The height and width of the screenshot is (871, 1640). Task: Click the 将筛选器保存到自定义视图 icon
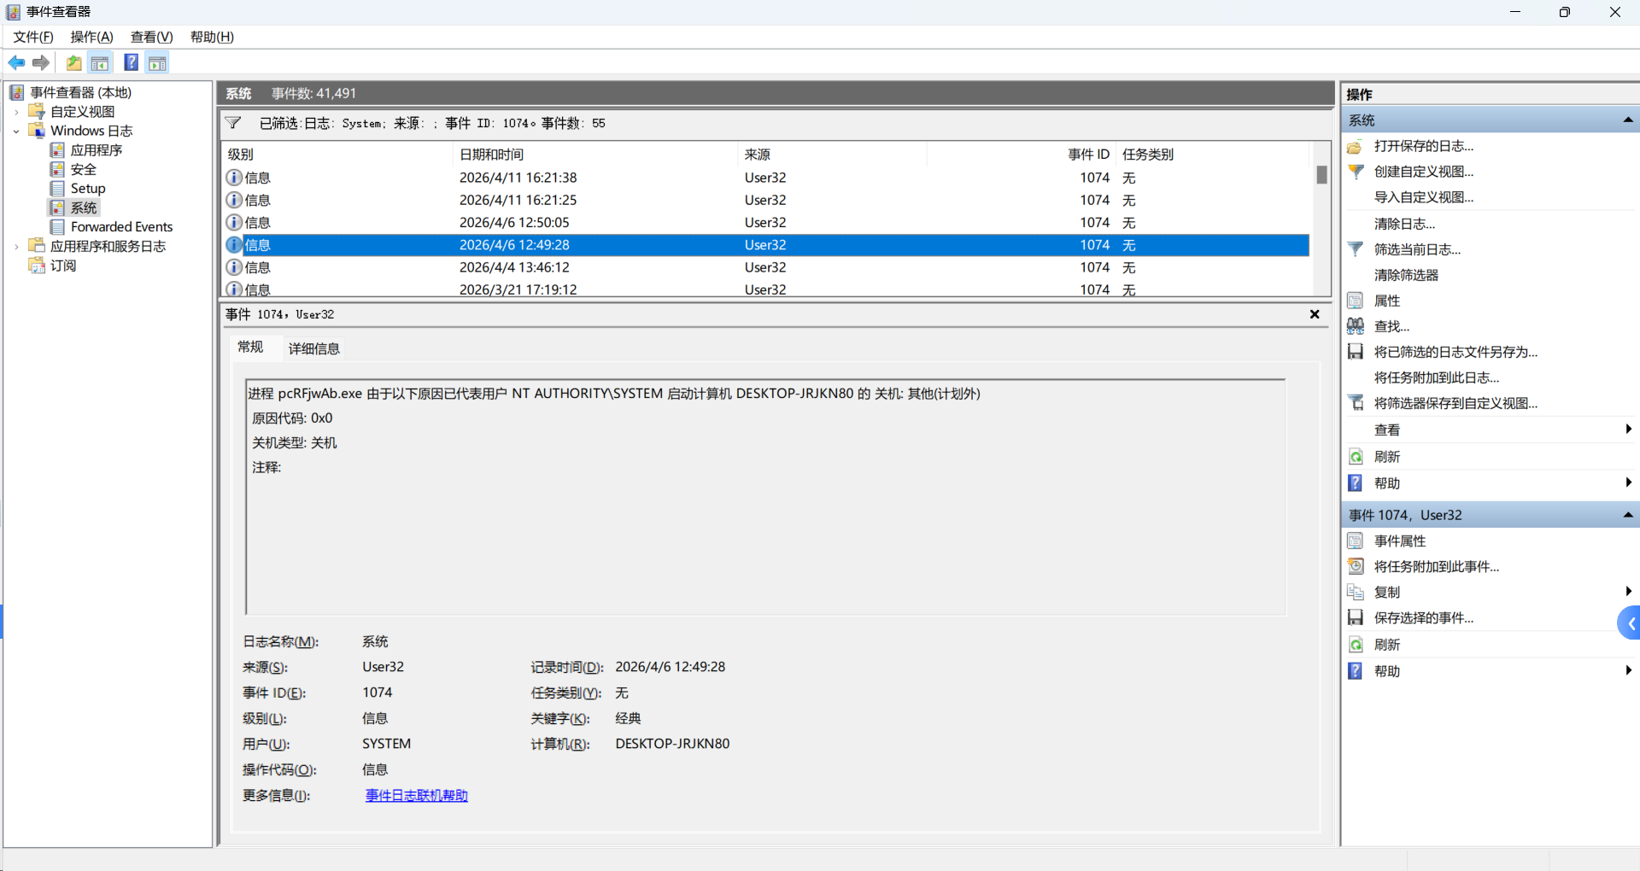click(1355, 403)
